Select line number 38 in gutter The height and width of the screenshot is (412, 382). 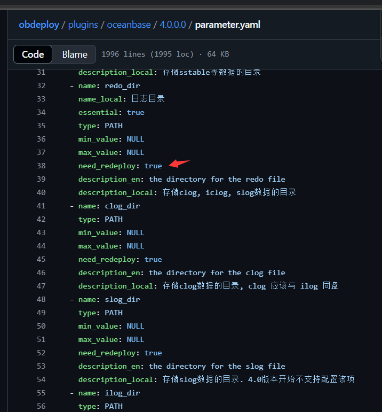pyautogui.click(x=41, y=166)
